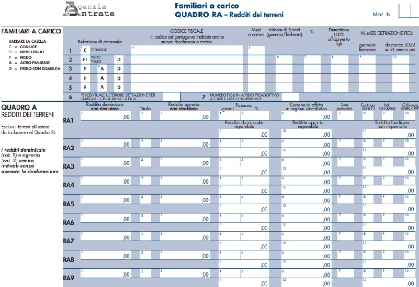Check the D box in row 5
Screen dimensions: 419x287
click(x=119, y=88)
